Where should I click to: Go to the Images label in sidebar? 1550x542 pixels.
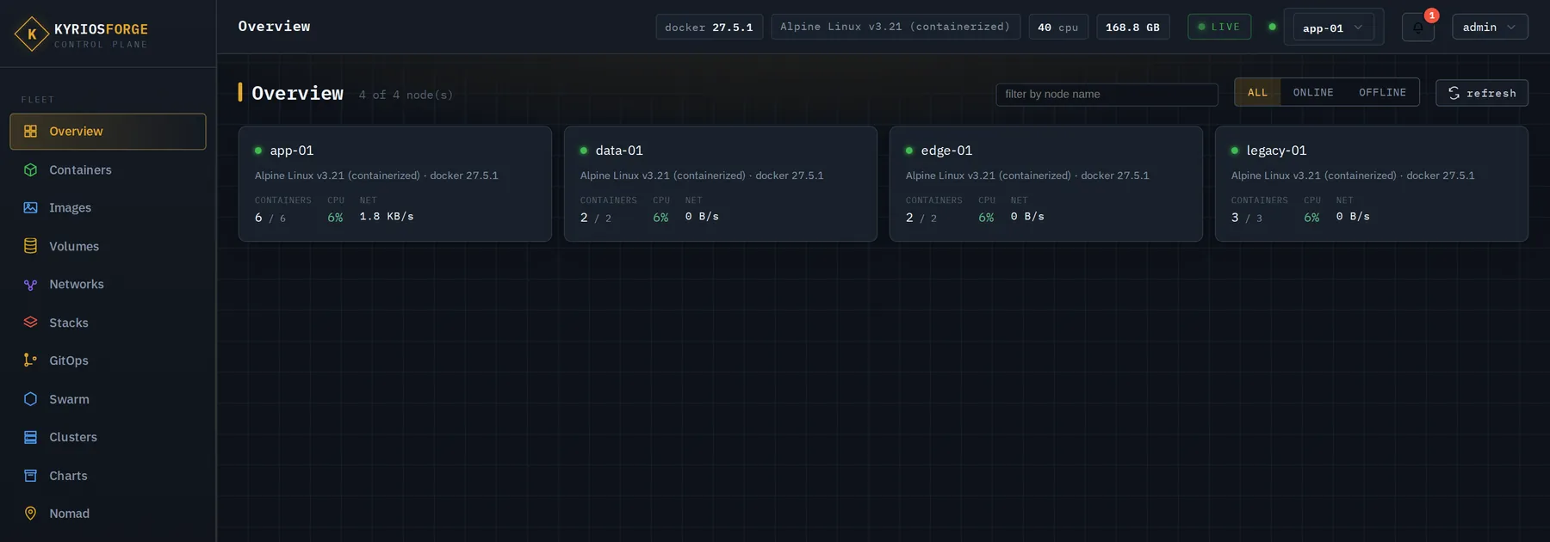[x=70, y=208]
